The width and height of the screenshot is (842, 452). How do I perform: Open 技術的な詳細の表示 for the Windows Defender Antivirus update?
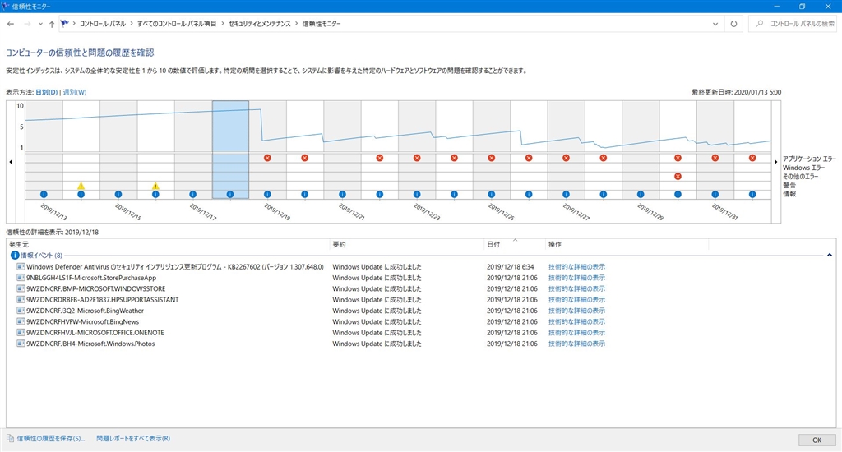click(576, 267)
